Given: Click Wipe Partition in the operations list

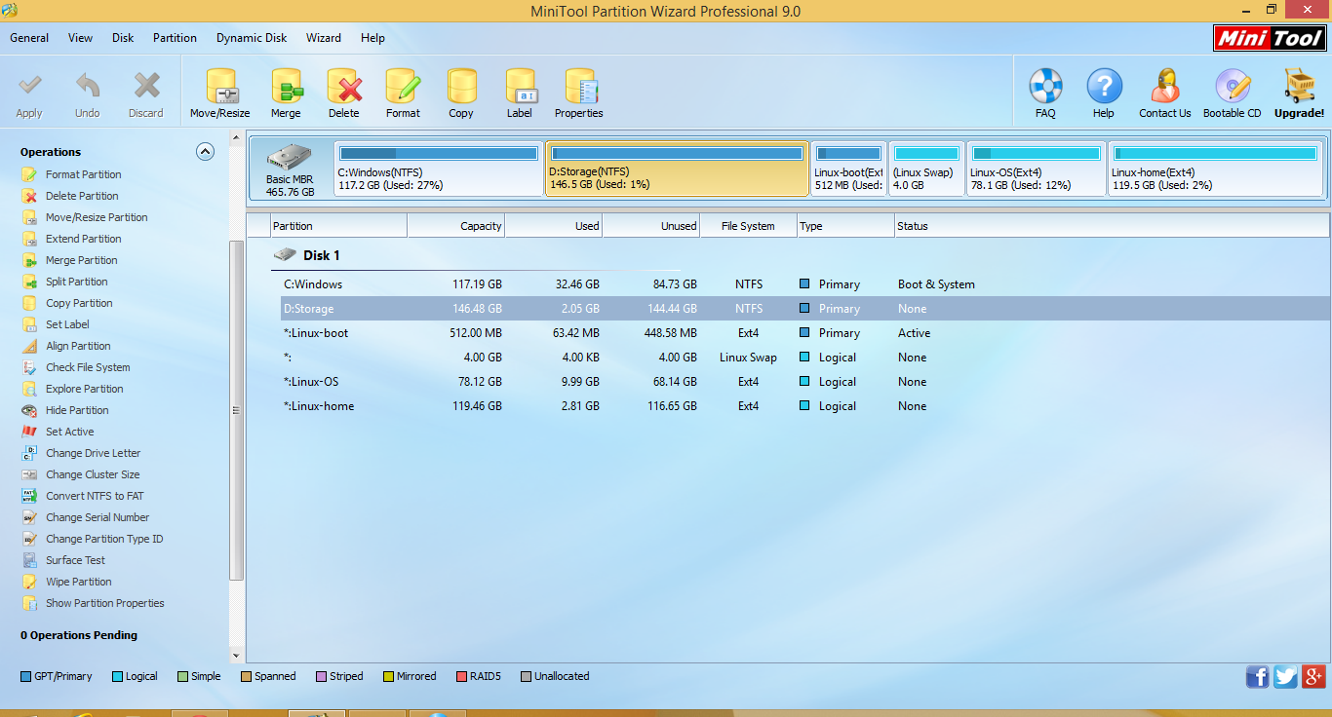Looking at the screenshot, I should click(x=78, y=582).
